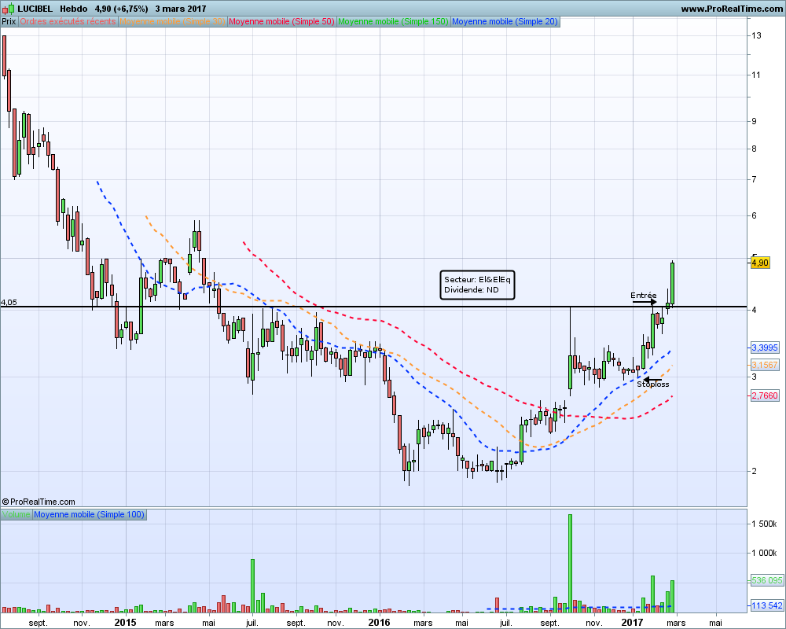Viewport: 786px width, 629px height.
Task: Click the 2016 year label on time axis
Action: 379,623
